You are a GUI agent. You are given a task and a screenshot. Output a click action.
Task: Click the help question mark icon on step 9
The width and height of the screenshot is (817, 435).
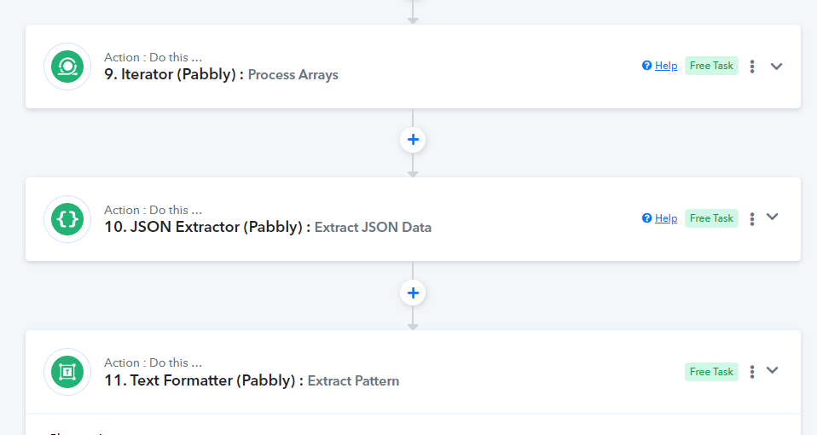click(x=646, y=65)
